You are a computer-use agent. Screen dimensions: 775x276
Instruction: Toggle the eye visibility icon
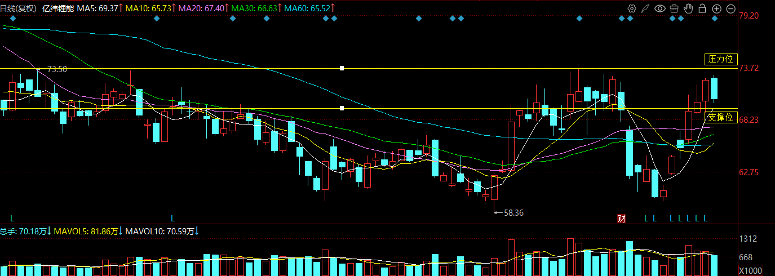659,8
